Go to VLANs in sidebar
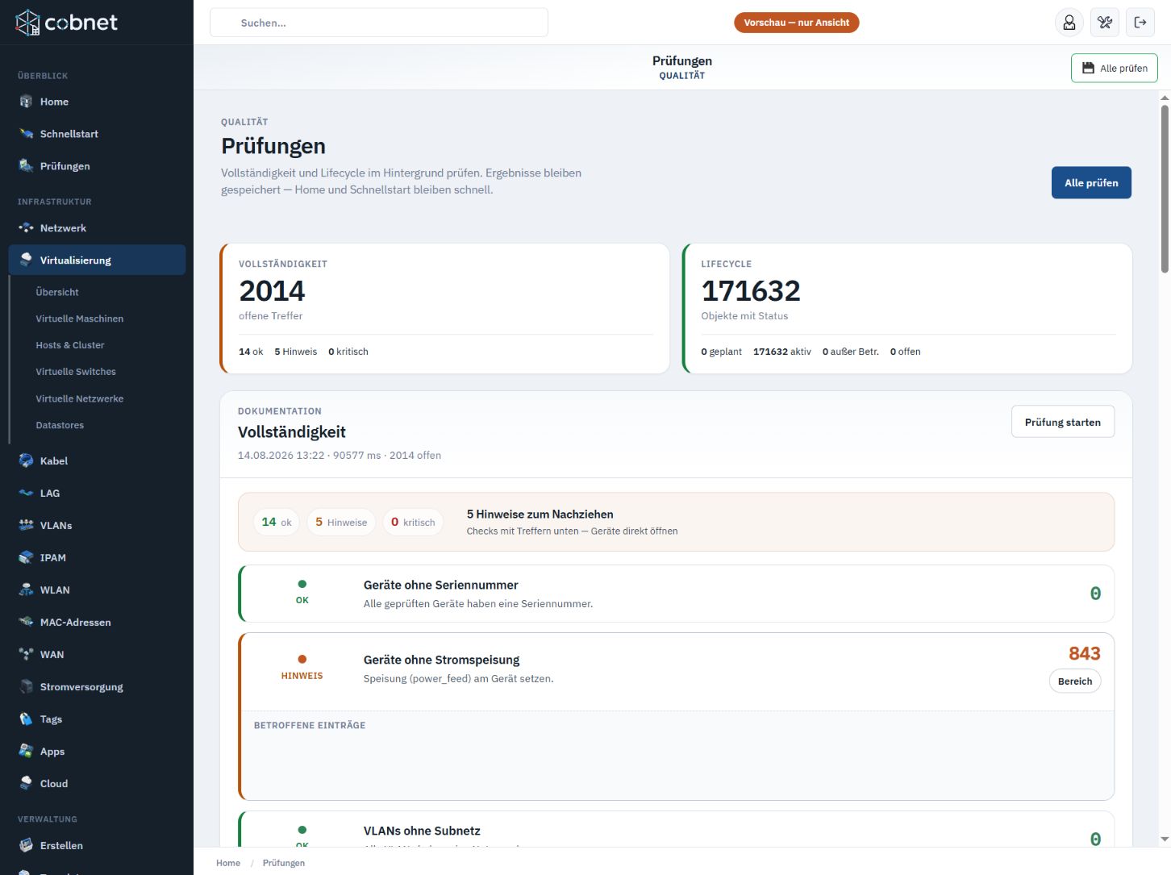The height and width of the screenshot is (875, 1171). pyautogui.click(x=97, y=526)
